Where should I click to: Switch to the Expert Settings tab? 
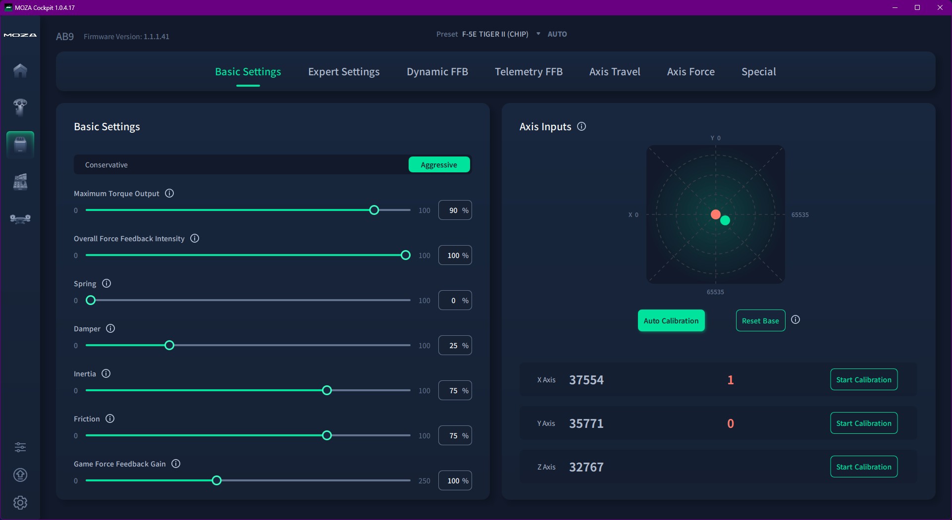pyautogui.click(x=344, y=72)
